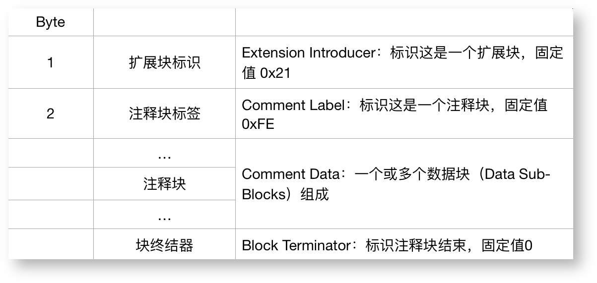Click the words Data Sub- in the description
597x283 pixels.
click(x=517, y=174)
